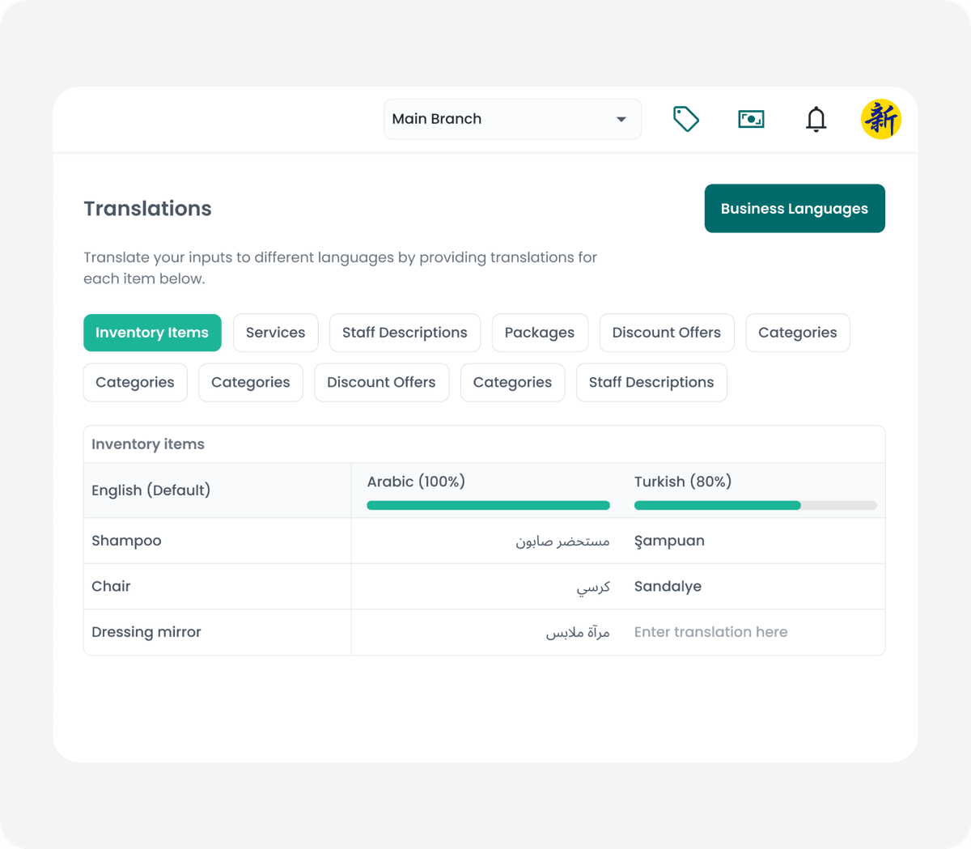Viewport: 971px width, 849px height.
Task: Switch to the Staff Descriptions tab
Action: (x=405, y=332)
